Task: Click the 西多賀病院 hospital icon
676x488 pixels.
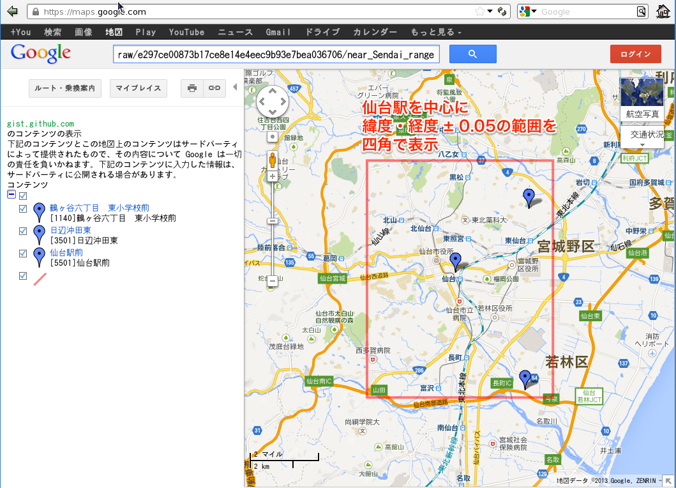Action: tap(373, 360)
